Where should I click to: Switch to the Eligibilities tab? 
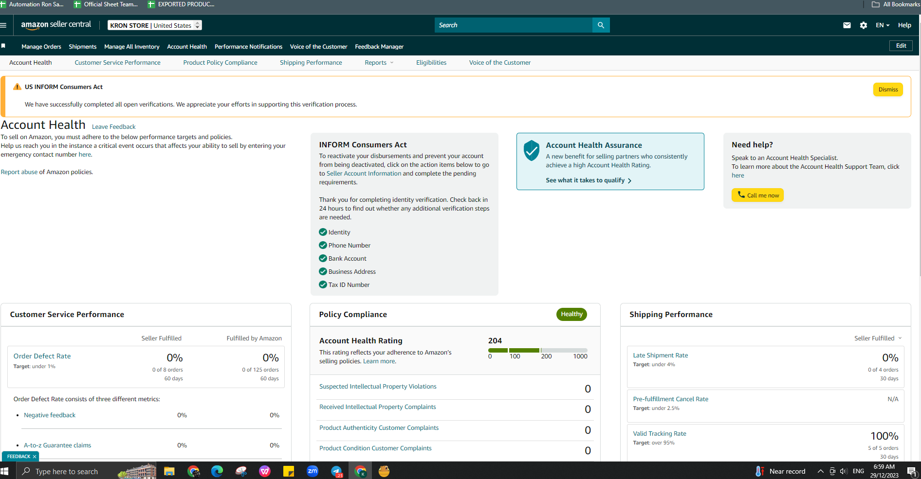coord(431,63)
